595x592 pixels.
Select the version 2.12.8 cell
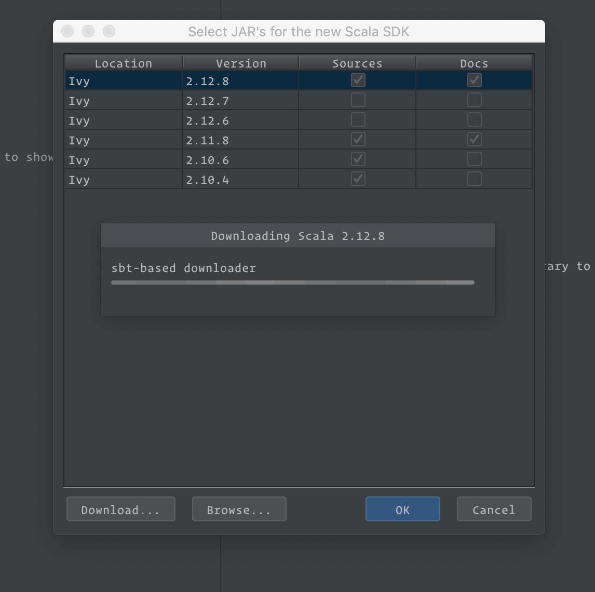(x=240, y=80)
